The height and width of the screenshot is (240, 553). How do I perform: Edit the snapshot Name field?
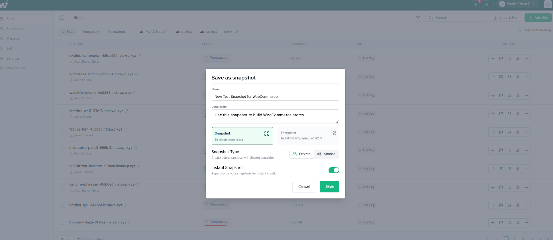pyautogui.click(x=275, y=97)
